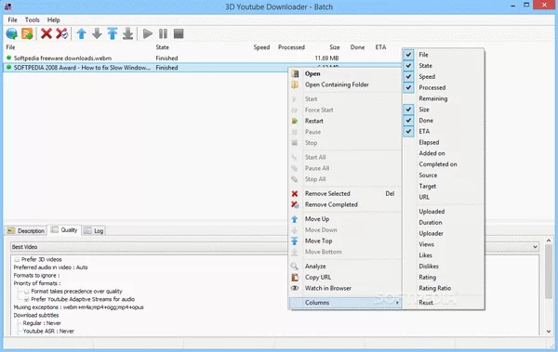Expand the Columns submenu arrow
The width and height of the screenshot is (558, 352).
(x=397, y=303)
